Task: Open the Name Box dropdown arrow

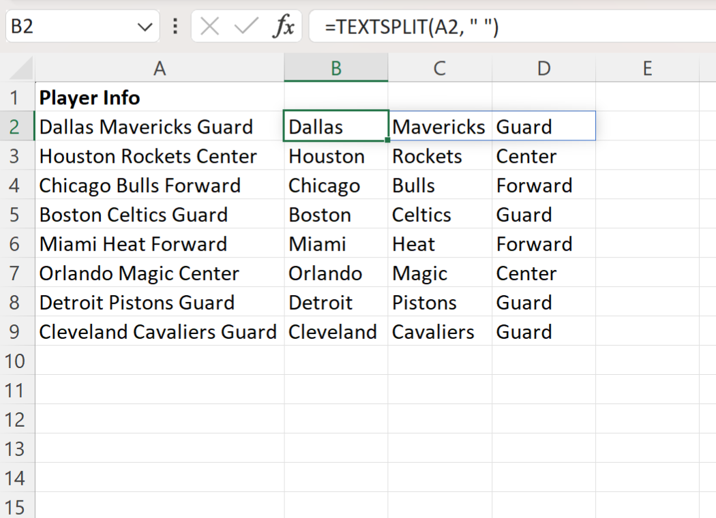Action: coord(144,27)
